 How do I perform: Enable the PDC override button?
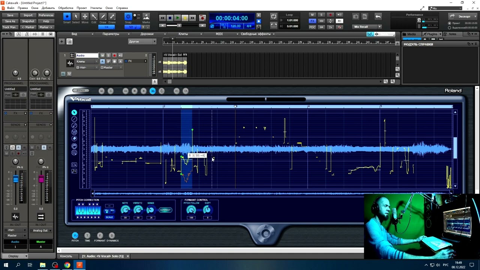coord(312,27)
